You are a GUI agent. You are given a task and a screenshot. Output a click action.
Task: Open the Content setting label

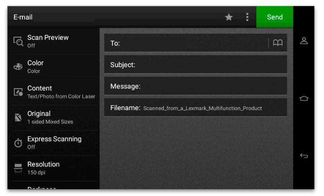39,88
